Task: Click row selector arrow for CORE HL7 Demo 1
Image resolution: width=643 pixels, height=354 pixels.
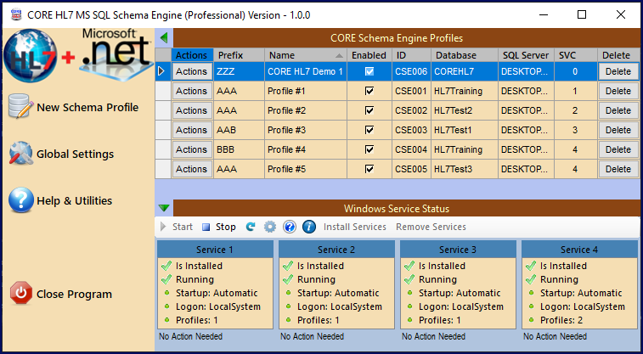Action: (163, 71)
